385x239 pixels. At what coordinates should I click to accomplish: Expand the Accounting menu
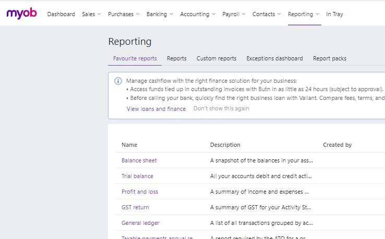point(198,14)
